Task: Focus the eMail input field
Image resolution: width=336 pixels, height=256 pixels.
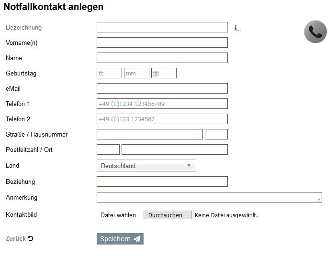Action: pos(162,88)
